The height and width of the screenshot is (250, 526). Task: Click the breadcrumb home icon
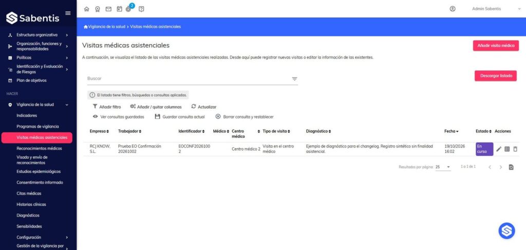[86, 27]
